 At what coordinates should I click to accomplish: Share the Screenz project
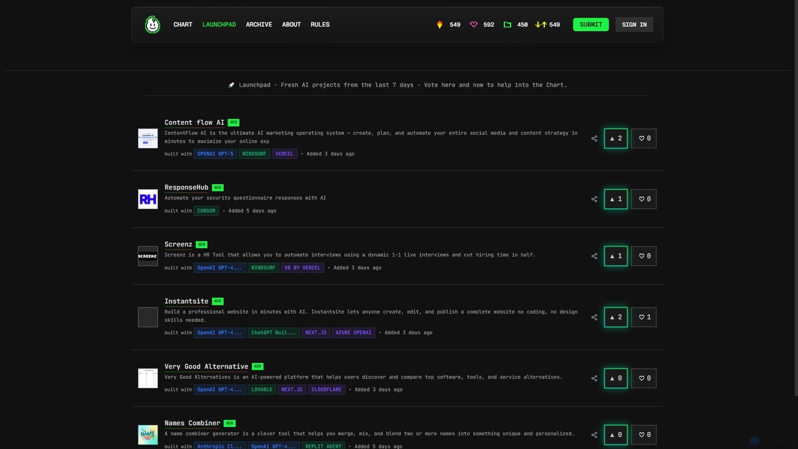[x=594, y=256]
